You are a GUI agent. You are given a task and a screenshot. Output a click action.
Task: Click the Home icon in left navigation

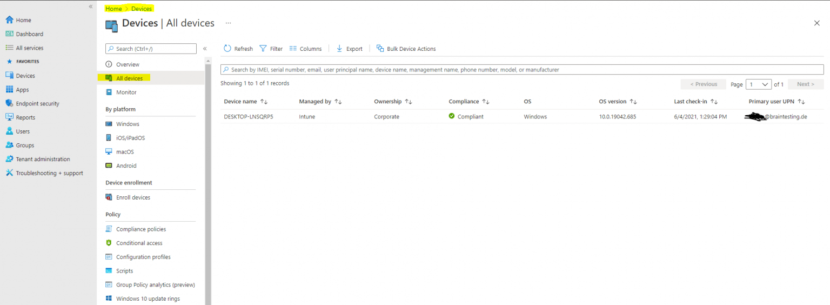point(9,20)
